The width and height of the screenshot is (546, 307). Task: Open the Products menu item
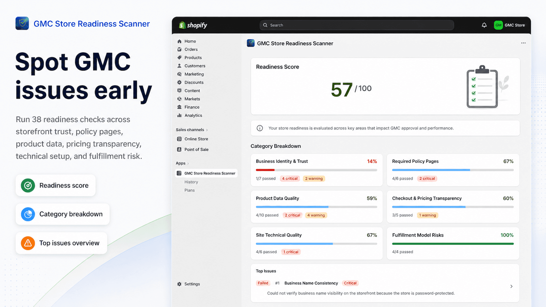coord(193,58)
